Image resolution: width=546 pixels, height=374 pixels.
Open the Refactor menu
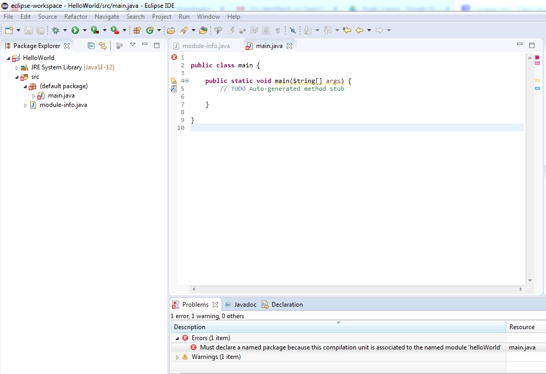click(x=76, y=17)
